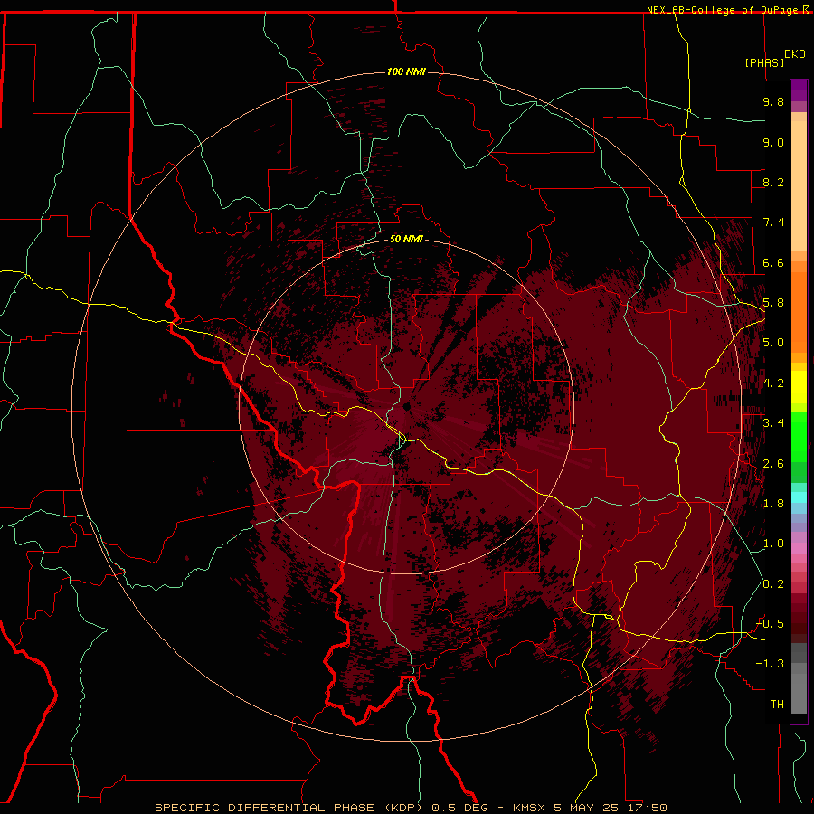
Task: Click the 7.4 legend value
Action: click(x=773, y=222)
